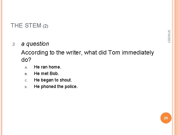The height and width of the screenshot is (135, 180).
Task: Click the word 'police' in option D
Action: pos(71,86)
